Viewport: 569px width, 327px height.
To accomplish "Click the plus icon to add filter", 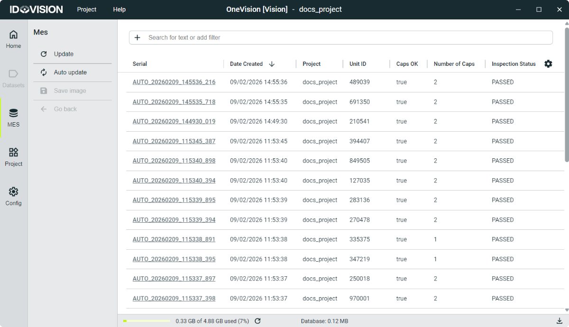I will 138,37.
